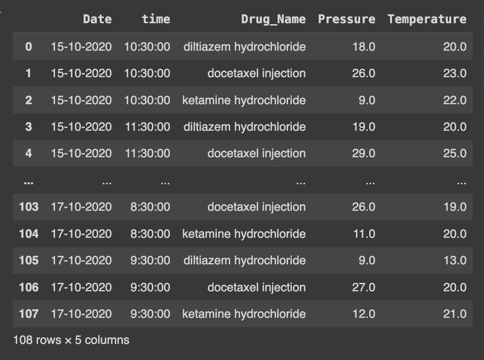Select the Pressure value 18.0 in row 0
The width and height of the screenshot is (484, 360).
(363, 46)
